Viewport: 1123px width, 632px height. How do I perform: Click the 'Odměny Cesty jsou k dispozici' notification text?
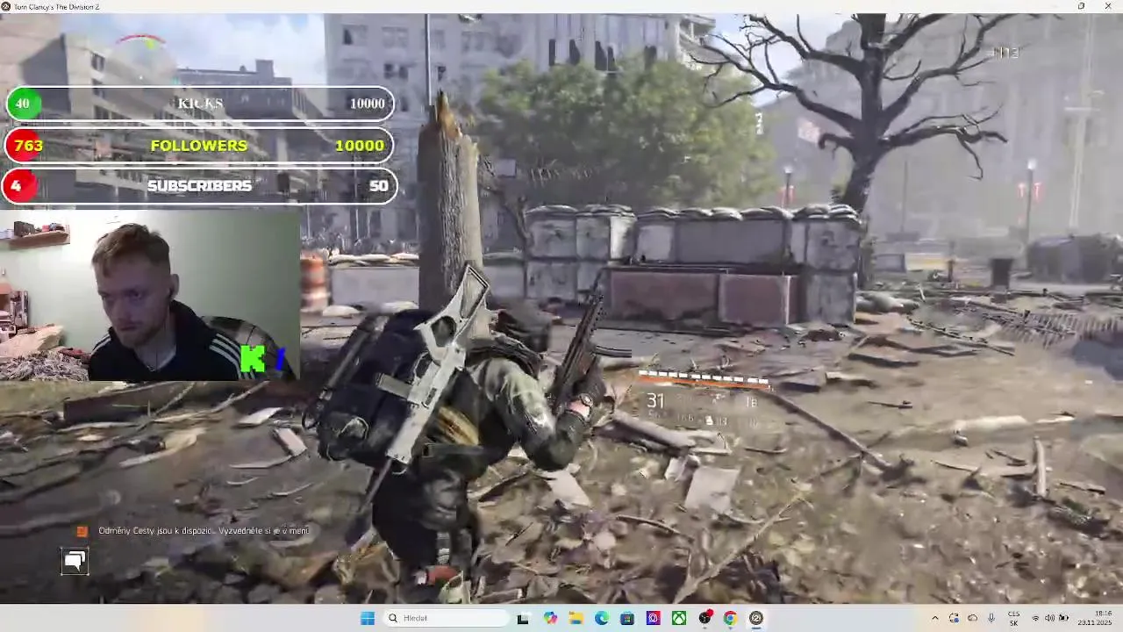[x=204, y=531]
